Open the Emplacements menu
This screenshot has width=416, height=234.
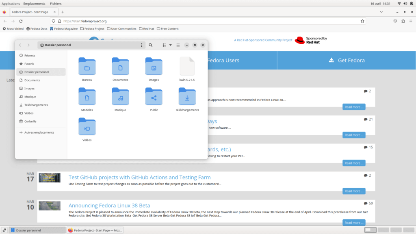pos(34,3)
